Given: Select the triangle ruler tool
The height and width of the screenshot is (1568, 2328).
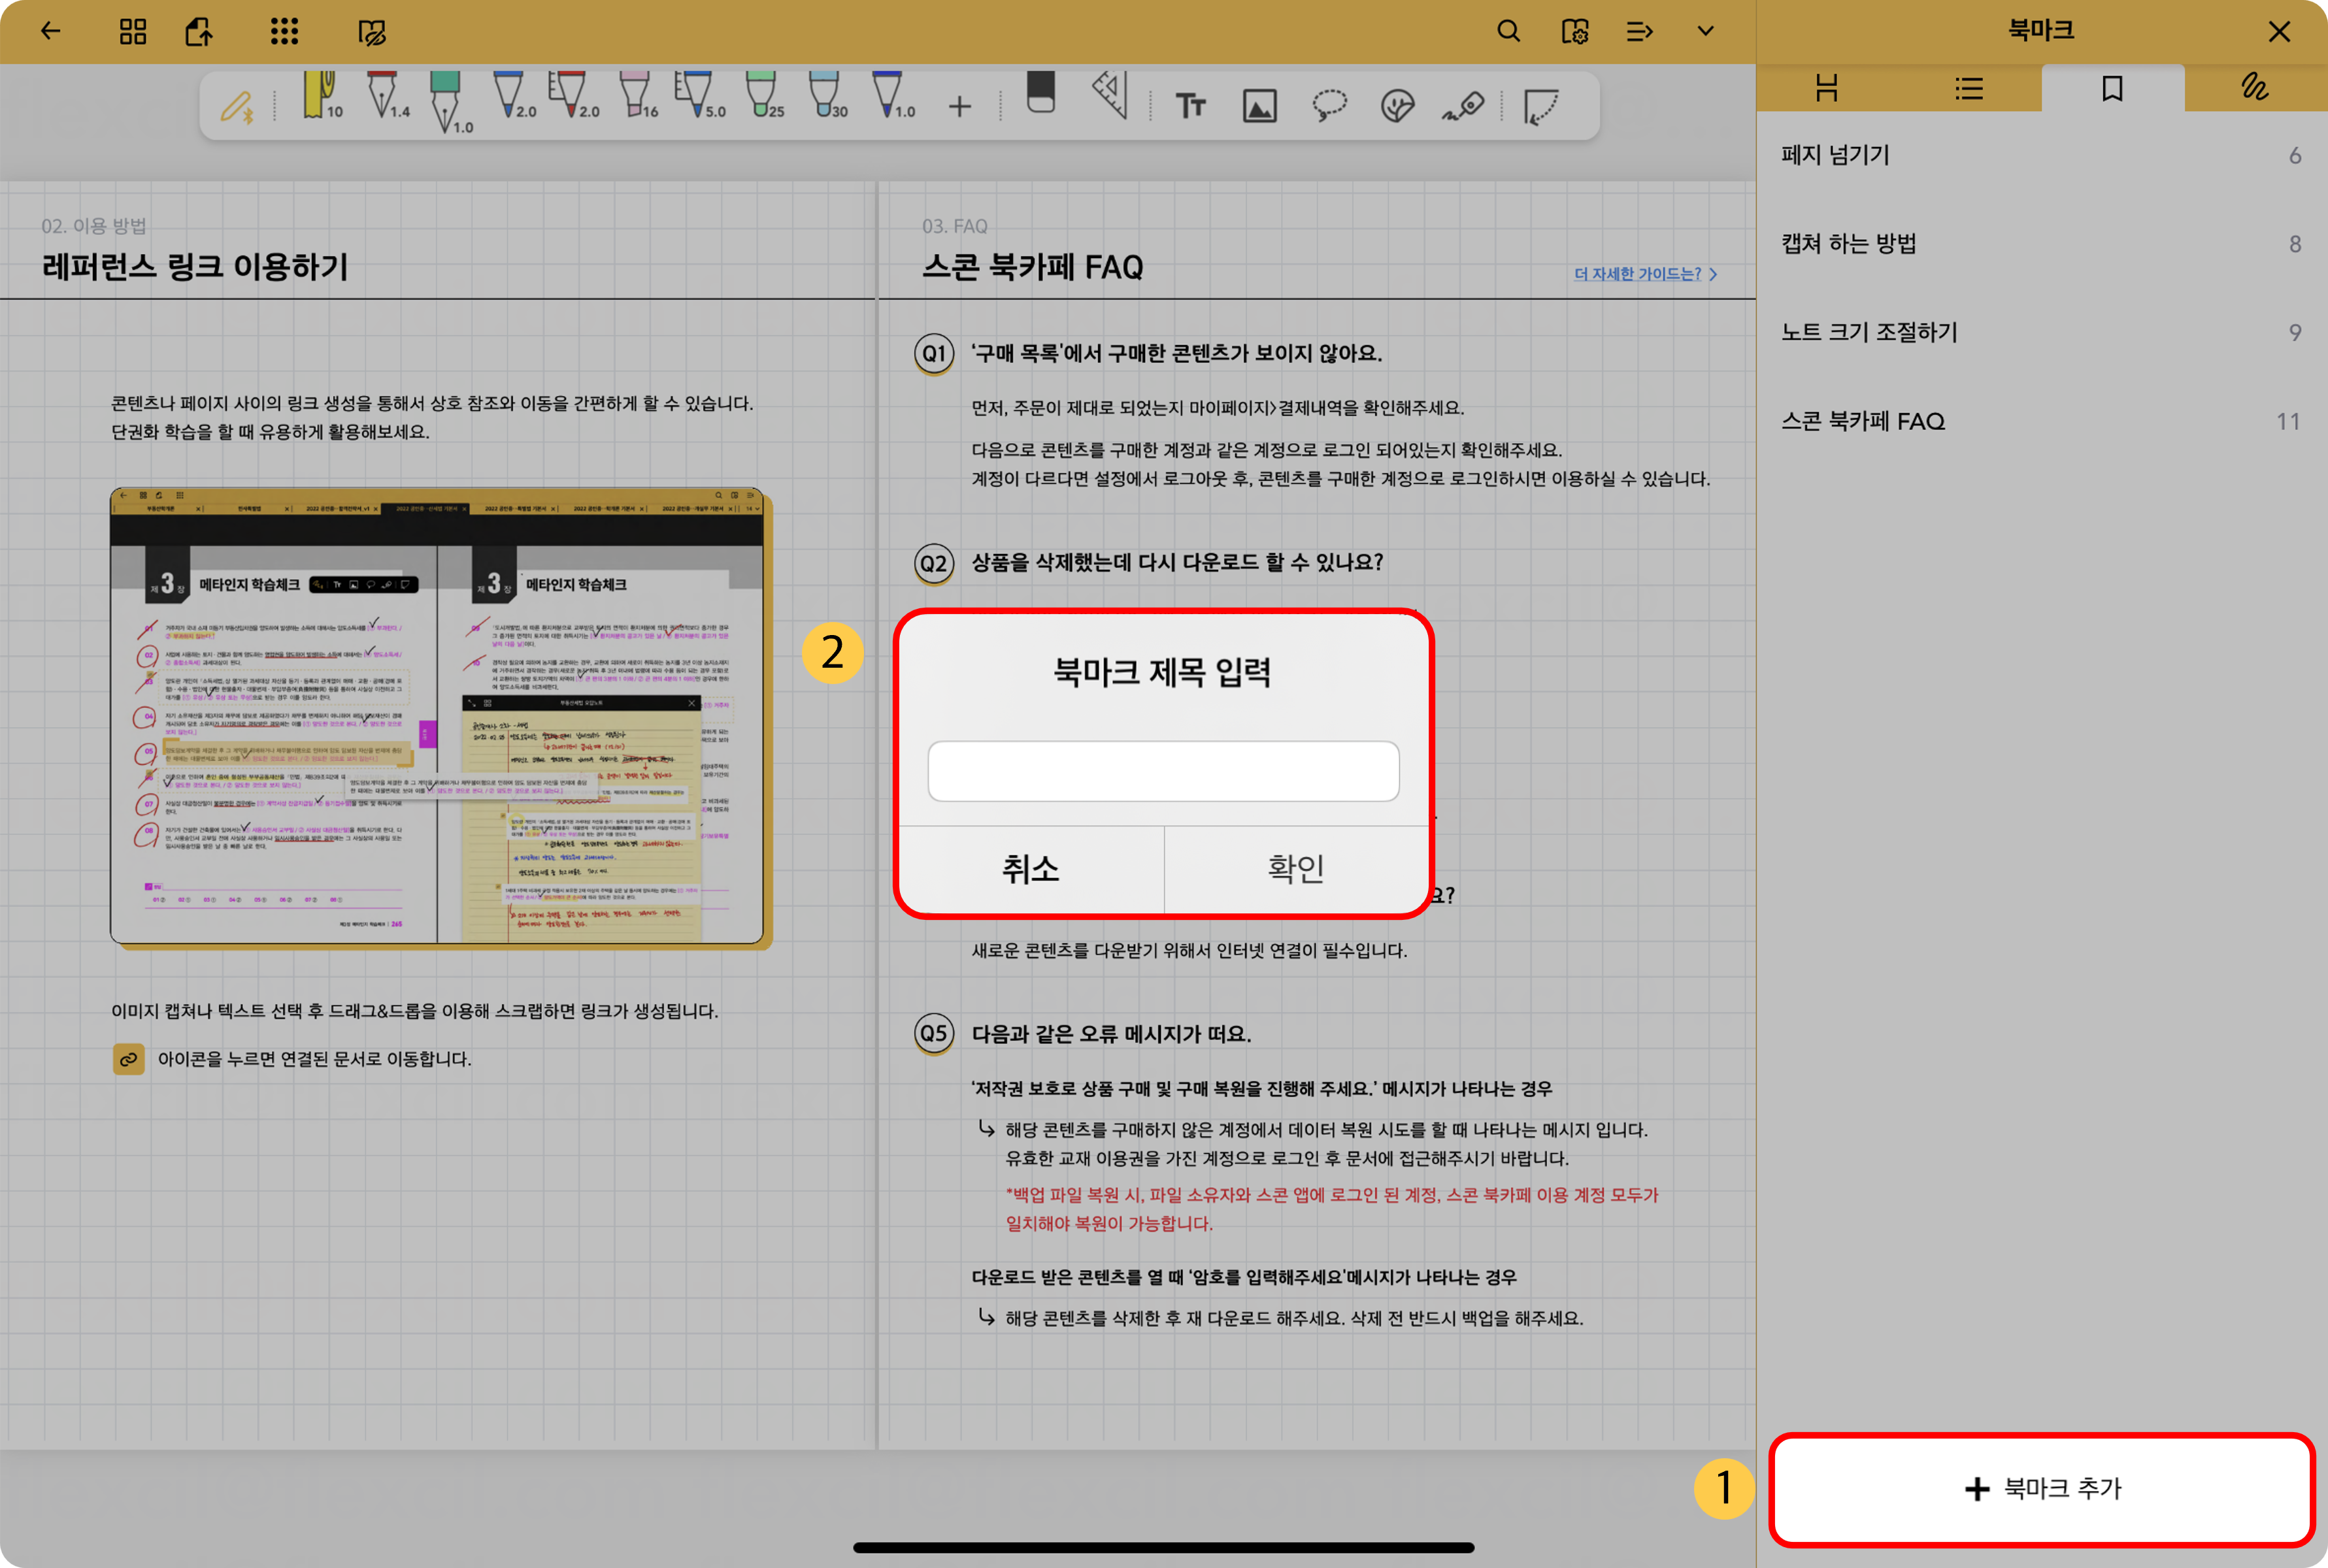Looking at the screenshot, I should point(1110,95).
